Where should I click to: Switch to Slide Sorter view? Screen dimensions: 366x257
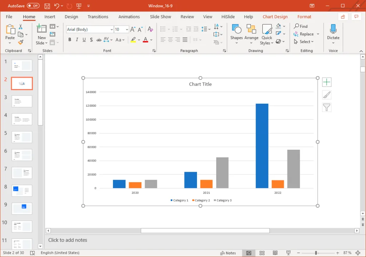click(262, 253)
